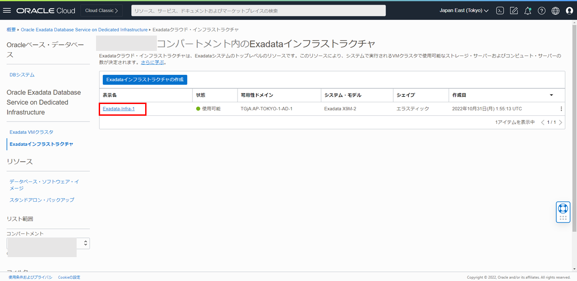Image resolution: width=577 pixels, height=281 pixels.
Task: Toggle sort order on 作成日 column
Action: (x=551, y=95)
